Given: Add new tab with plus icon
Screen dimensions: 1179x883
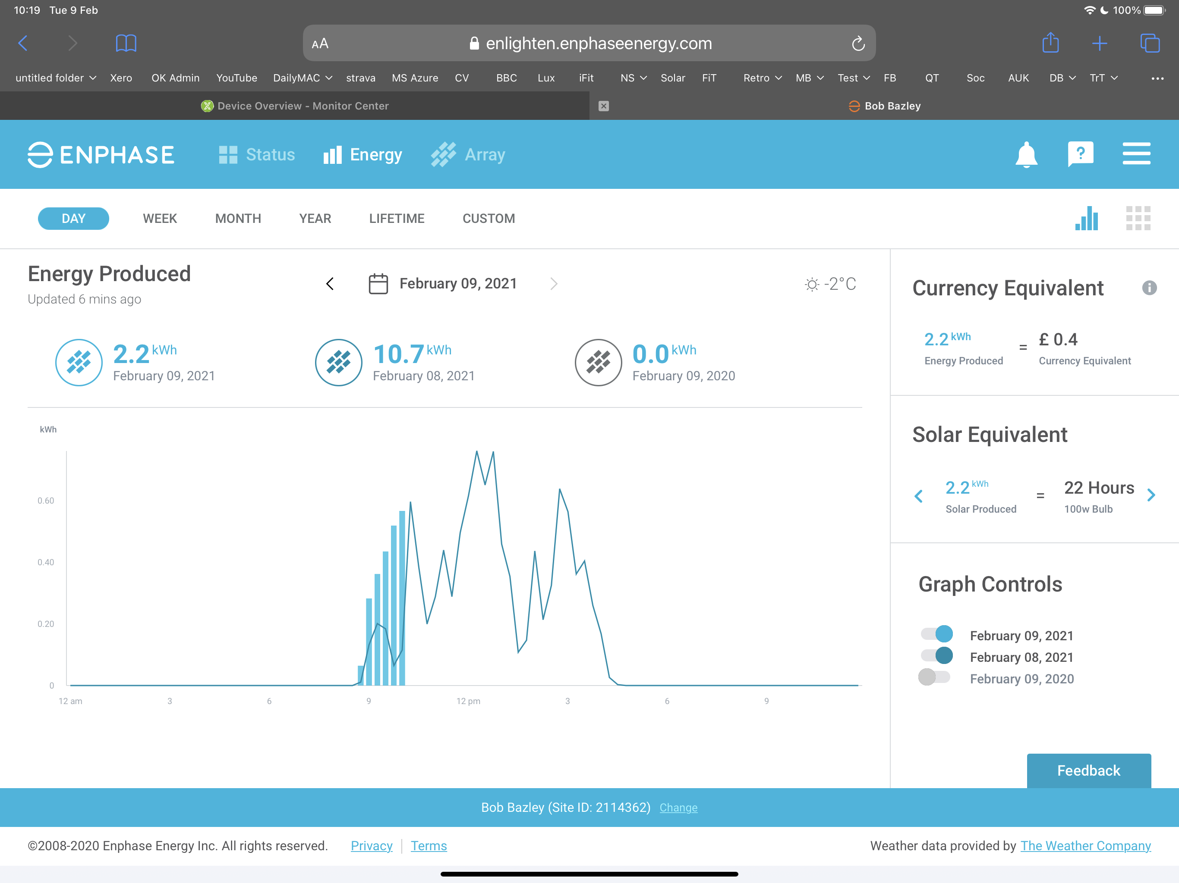Looking at the screenshot, I should click(x=1100, y=43).
